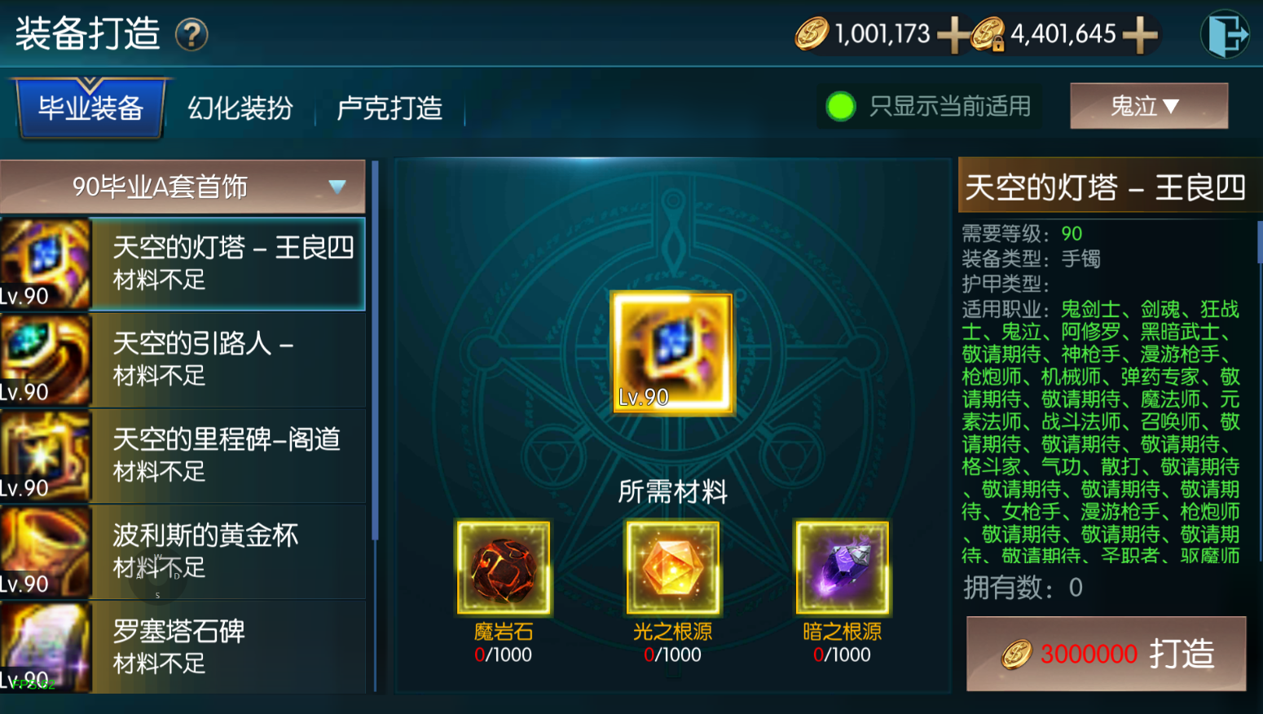
Task: Select 天空的引路人 in equipment list
Action: pos(183,359)
